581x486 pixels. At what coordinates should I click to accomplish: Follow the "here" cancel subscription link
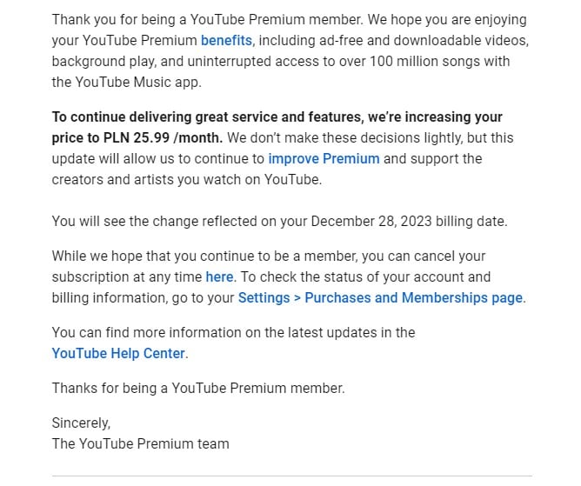[x=219, y=276]
